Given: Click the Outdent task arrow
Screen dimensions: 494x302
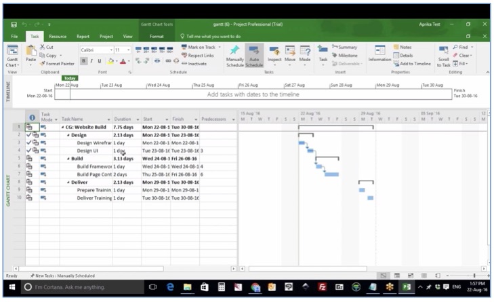Looking at the screenshot, I should tap(138, 60).
